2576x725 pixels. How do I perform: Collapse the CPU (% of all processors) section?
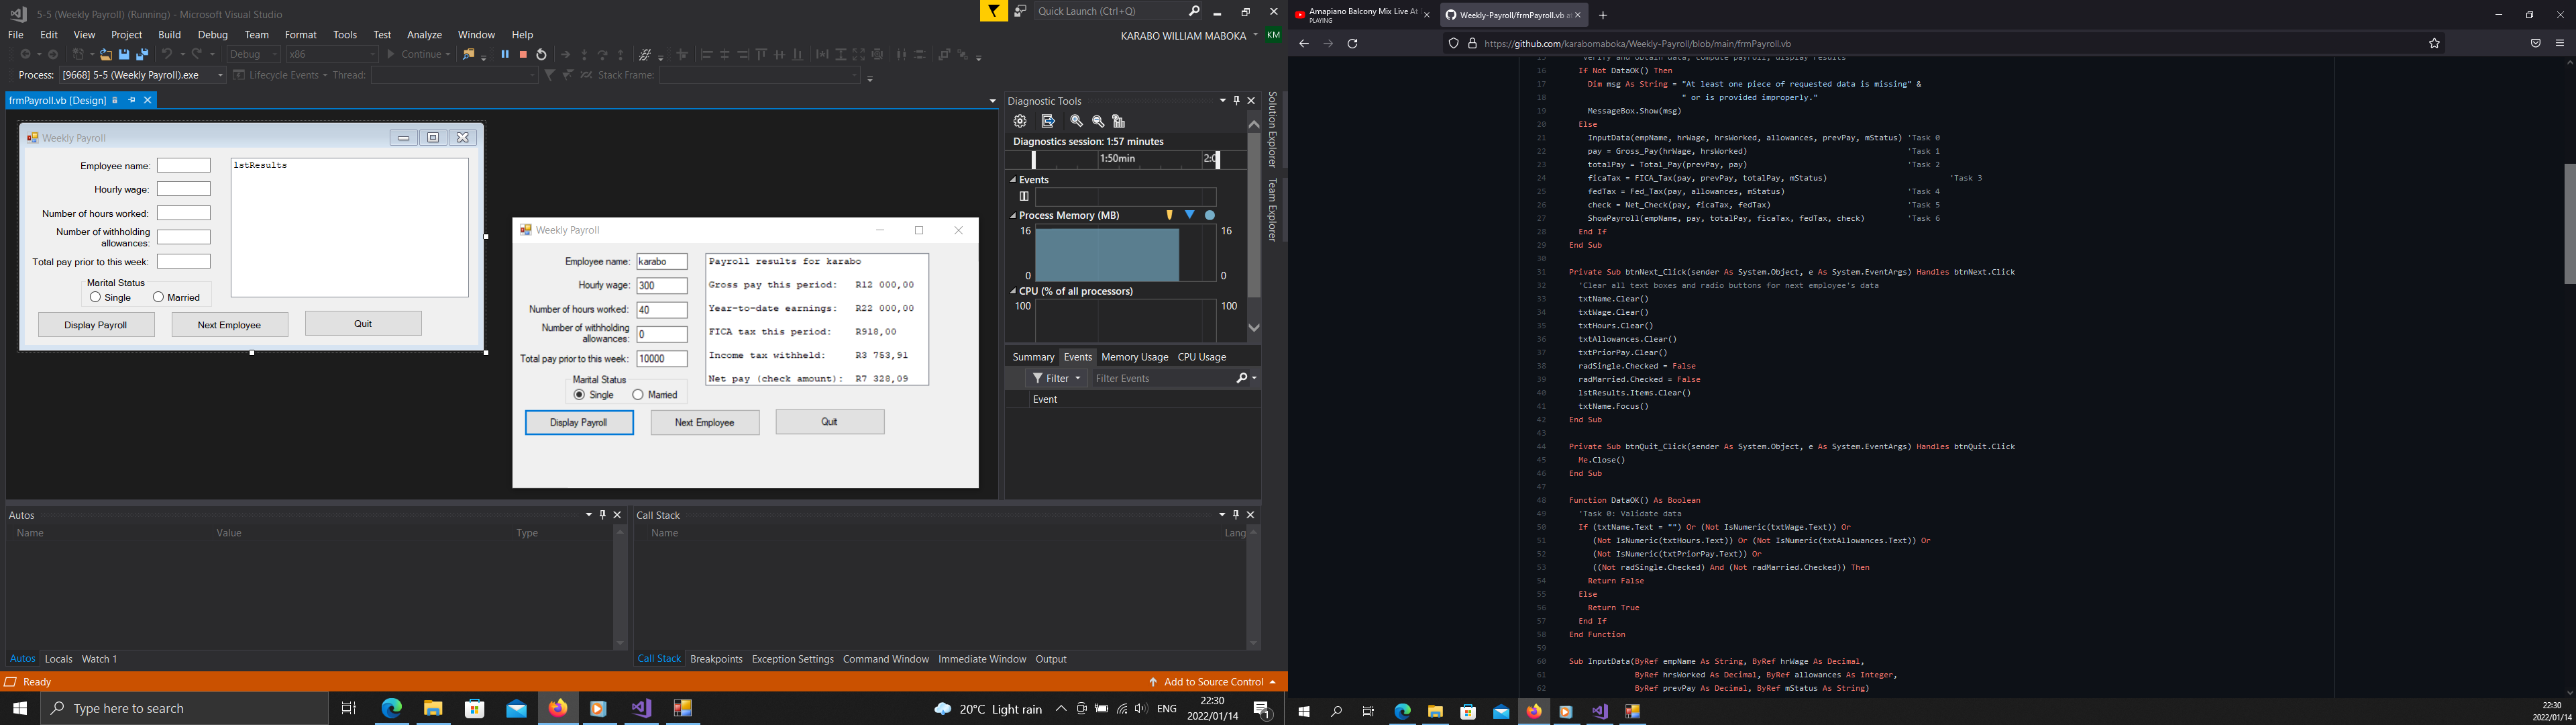point(1013,291)
